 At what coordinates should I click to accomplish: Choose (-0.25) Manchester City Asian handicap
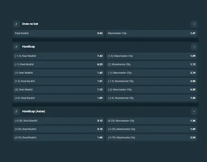152,129
